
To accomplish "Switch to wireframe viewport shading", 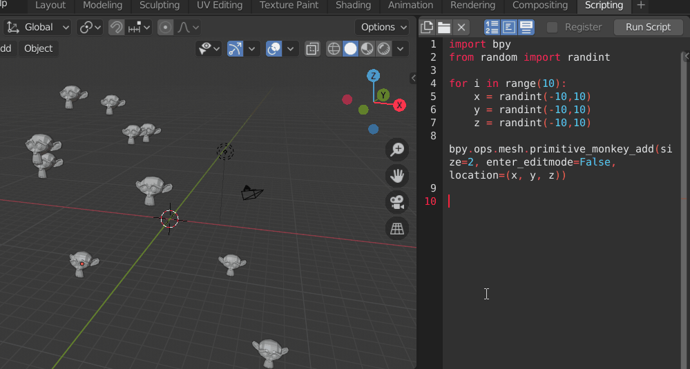I will point(334,49).
